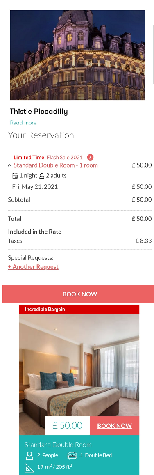Collapse the Standard Double Room chevron
Image resolution: width=154 pixels, height=475 pixels.
pos(10,165)
